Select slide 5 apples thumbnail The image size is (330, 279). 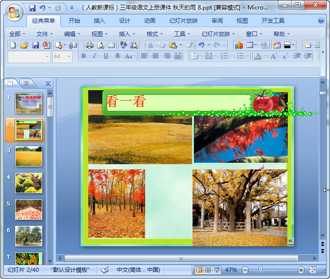28,210
